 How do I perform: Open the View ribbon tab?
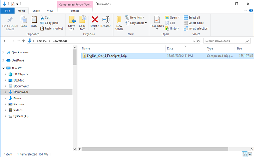click(50, 11)
